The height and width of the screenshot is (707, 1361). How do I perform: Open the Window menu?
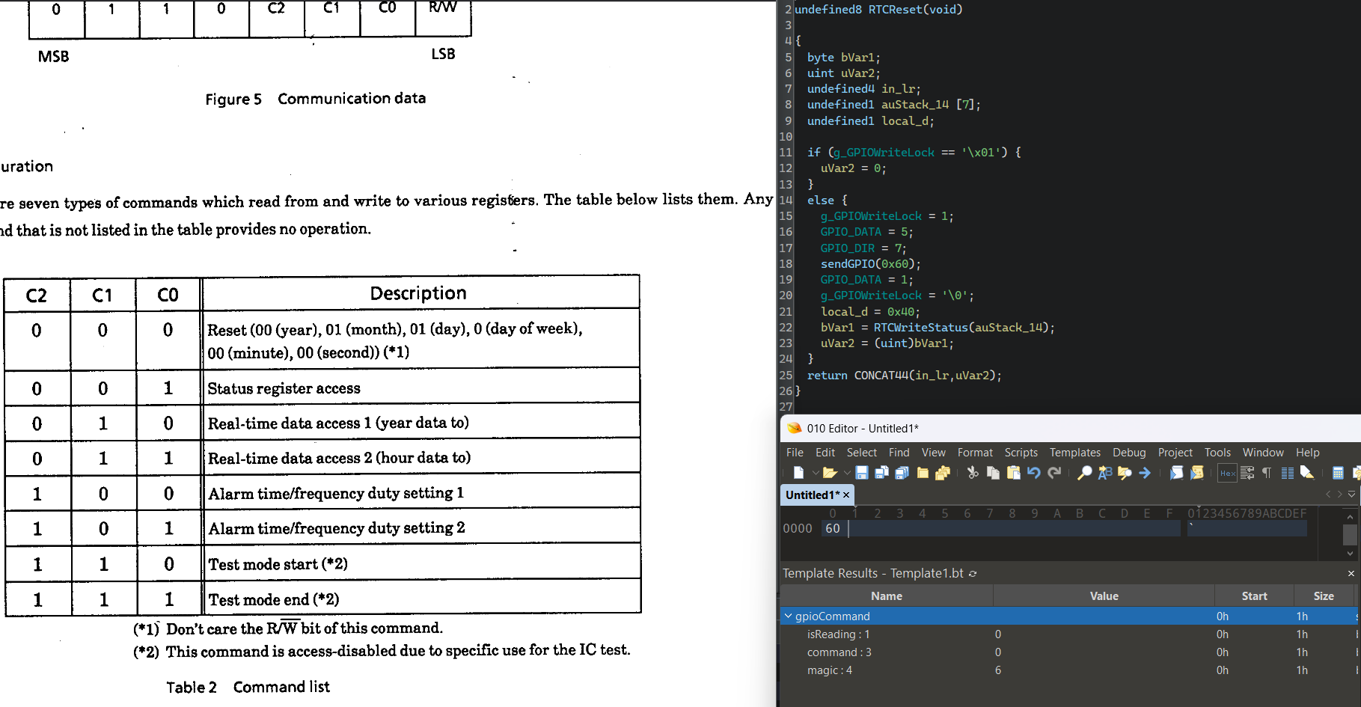1263,452
